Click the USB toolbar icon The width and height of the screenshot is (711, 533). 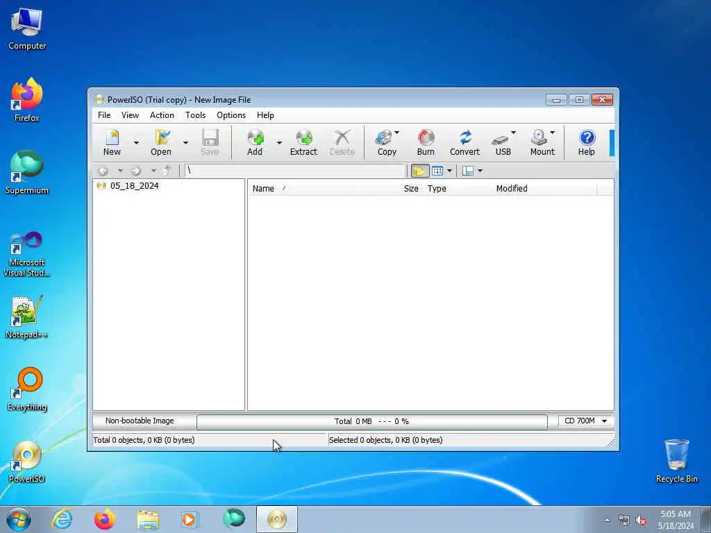(503, 142)
